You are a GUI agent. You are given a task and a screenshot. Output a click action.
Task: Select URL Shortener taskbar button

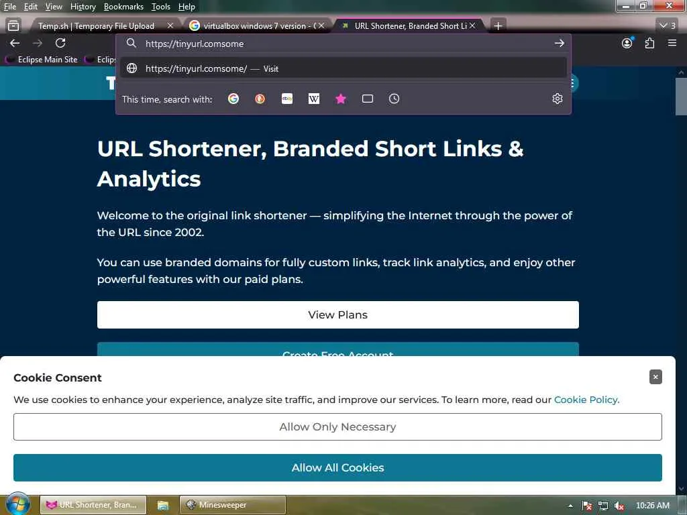(x=93, y=505)
